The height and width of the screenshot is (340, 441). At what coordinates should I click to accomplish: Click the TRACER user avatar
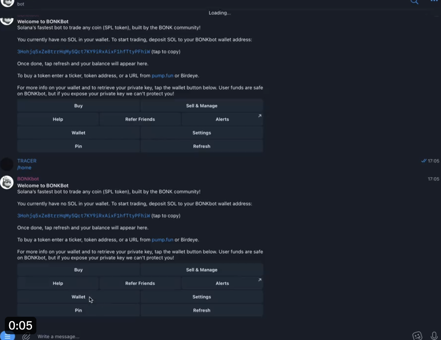[x=7, y=164]
